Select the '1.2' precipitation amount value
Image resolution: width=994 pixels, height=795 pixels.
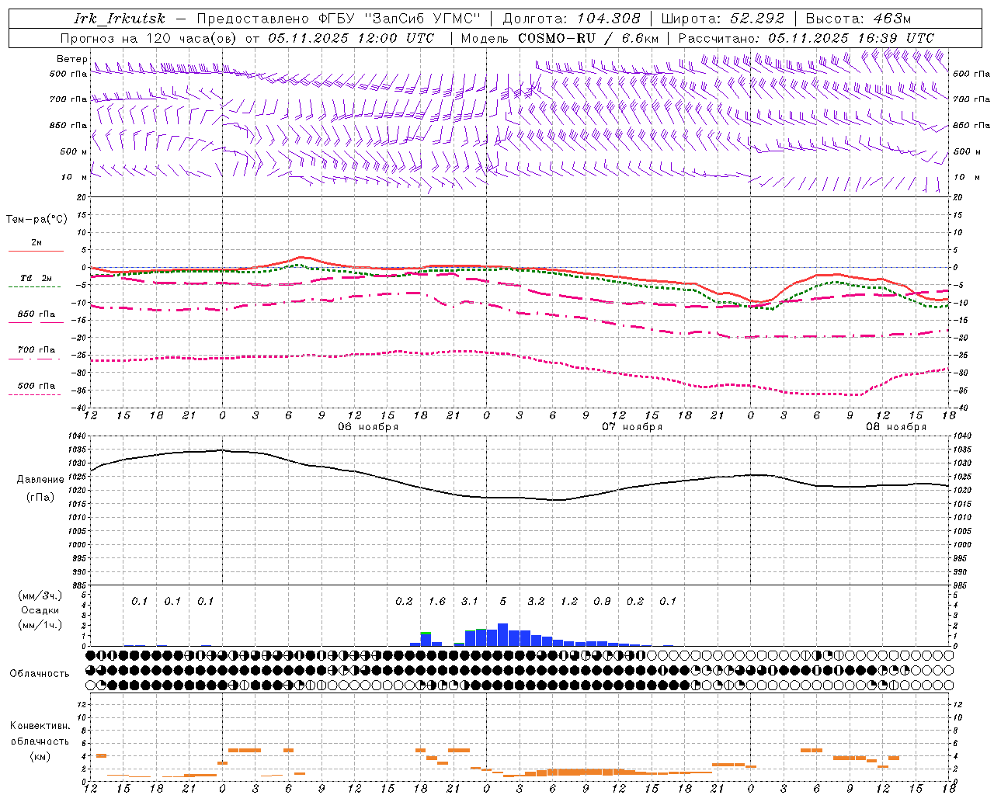(x=569, y=601)
